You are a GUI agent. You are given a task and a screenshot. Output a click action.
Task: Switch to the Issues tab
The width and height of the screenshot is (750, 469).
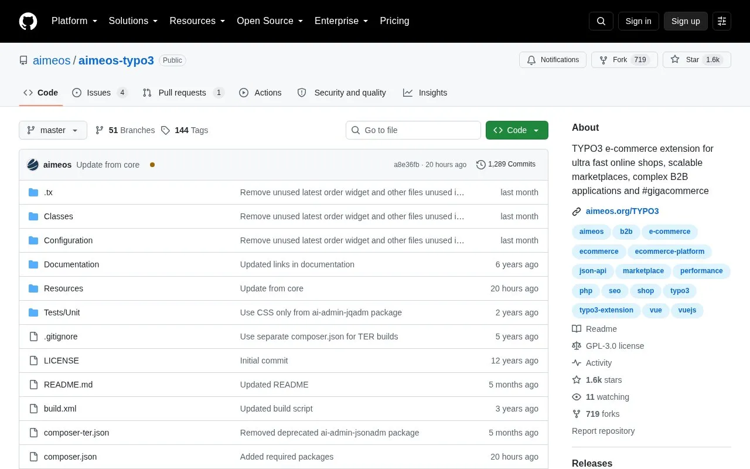pyautogui.click(x=100, y=93)
